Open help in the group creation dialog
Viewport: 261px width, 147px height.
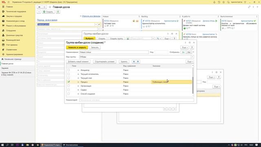(x=192, y=47)
